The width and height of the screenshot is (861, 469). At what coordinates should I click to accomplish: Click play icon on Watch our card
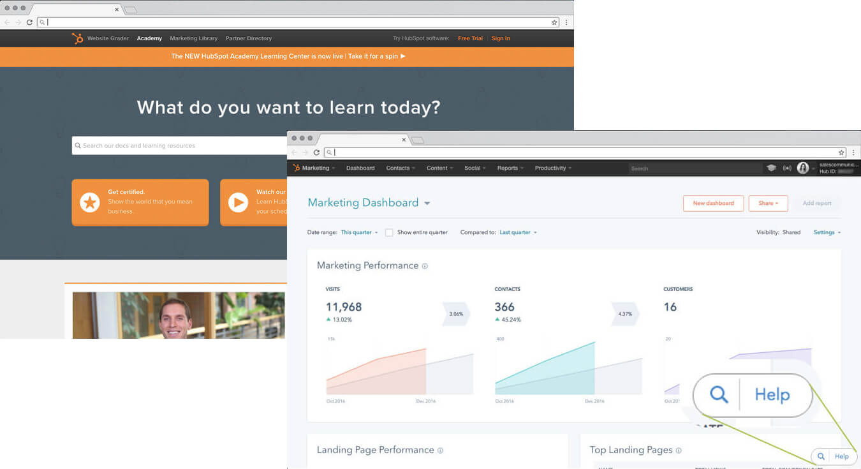[x=238, y=202]
